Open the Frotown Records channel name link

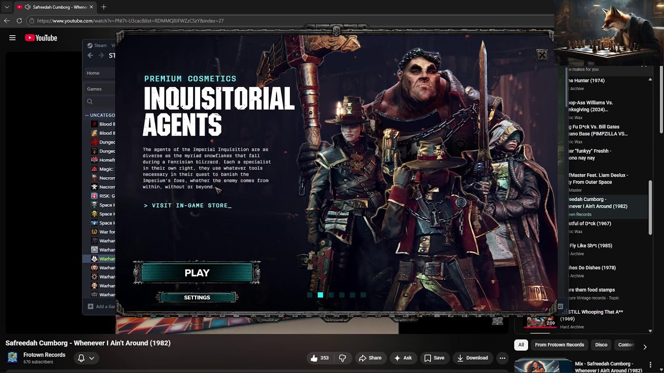(x=44, y=355)
